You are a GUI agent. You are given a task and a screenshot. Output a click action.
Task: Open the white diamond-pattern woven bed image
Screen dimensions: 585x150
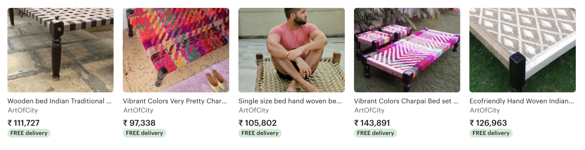tap(522, 50)
